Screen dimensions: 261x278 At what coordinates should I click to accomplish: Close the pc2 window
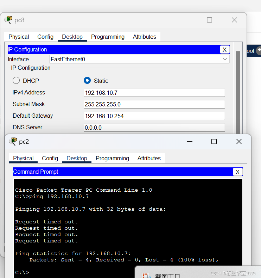point(239,142)
